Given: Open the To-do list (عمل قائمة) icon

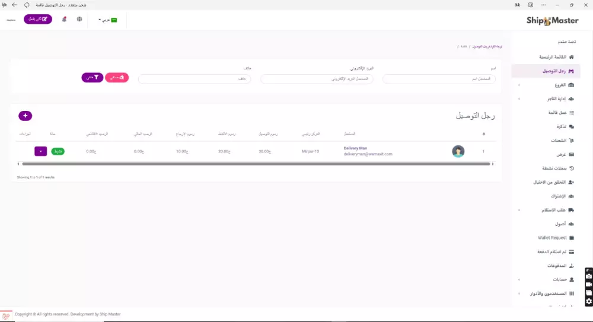Looking at the screenshot, I should [x=572, y=113].
